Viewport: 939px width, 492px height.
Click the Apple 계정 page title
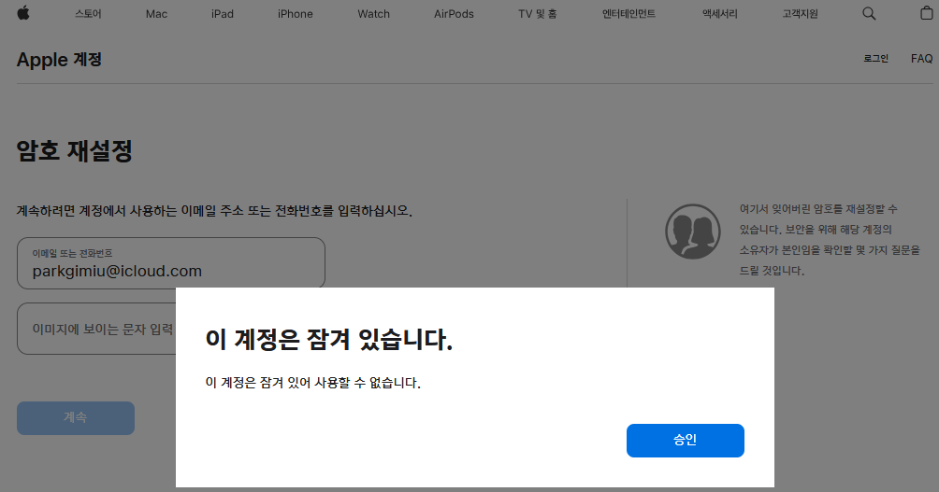tap(59, 60)
